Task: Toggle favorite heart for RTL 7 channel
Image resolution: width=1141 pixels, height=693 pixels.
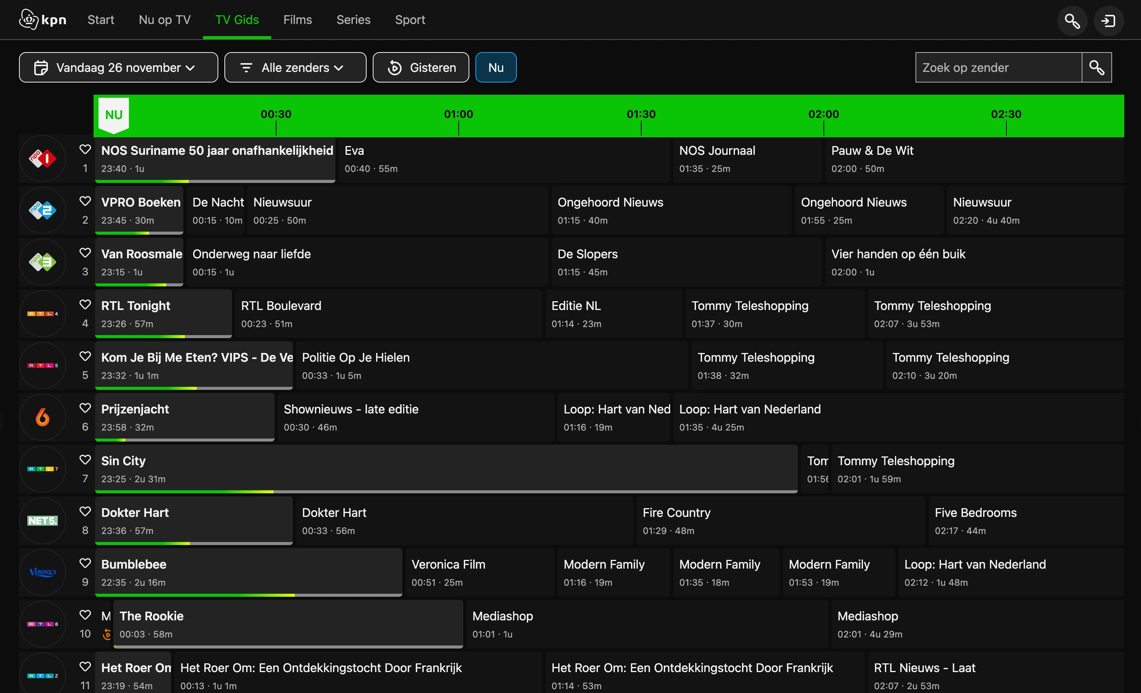Action: tap(85, 459)
